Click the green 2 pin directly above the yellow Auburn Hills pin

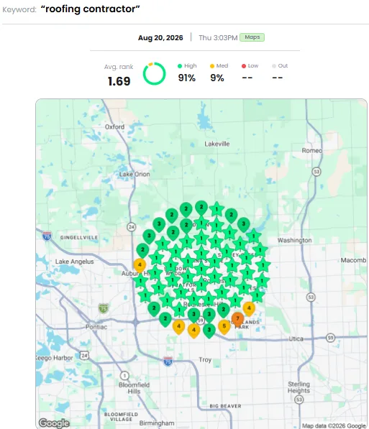click(142, 250)
